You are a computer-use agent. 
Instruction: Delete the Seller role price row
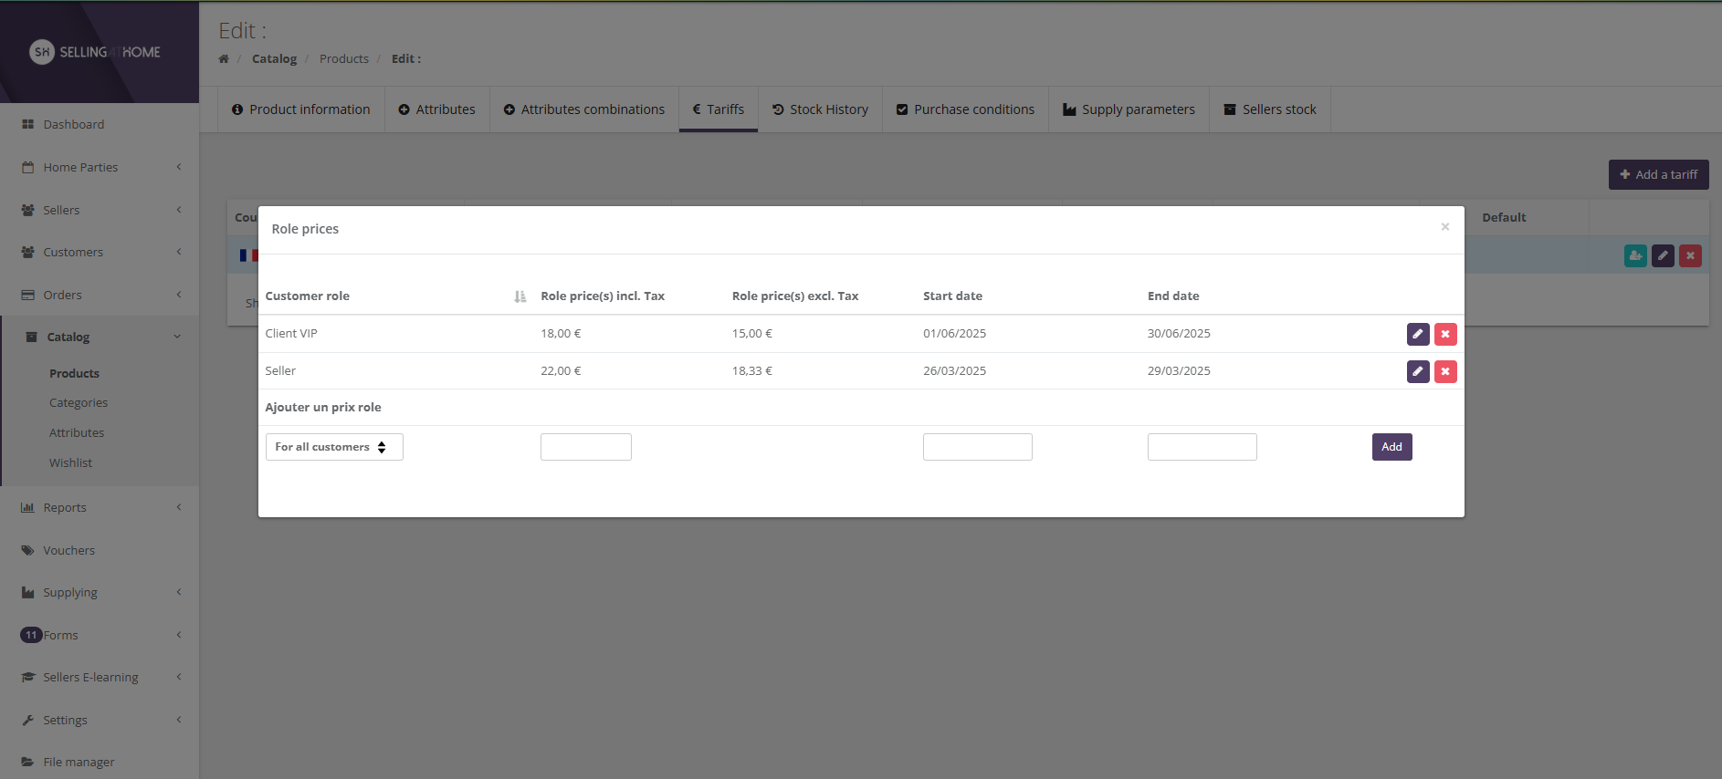tap(1444, 371)
